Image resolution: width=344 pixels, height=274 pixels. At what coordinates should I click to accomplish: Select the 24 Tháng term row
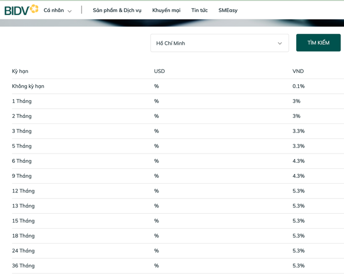pyautogui.click(x=23, y=251)
